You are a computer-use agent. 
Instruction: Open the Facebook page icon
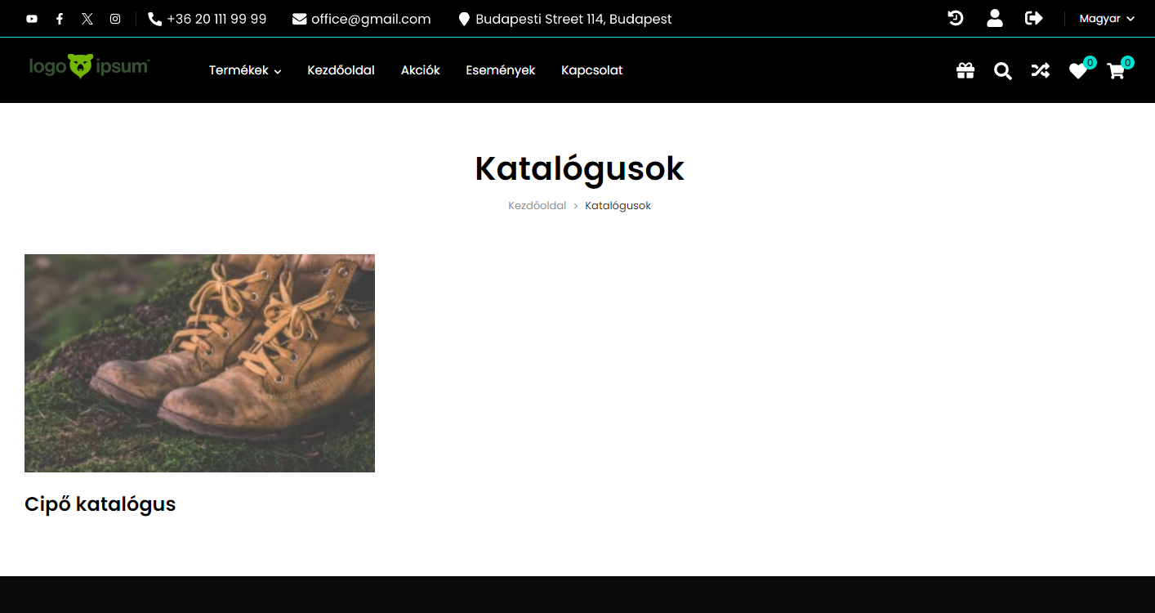tap(59, 18)
